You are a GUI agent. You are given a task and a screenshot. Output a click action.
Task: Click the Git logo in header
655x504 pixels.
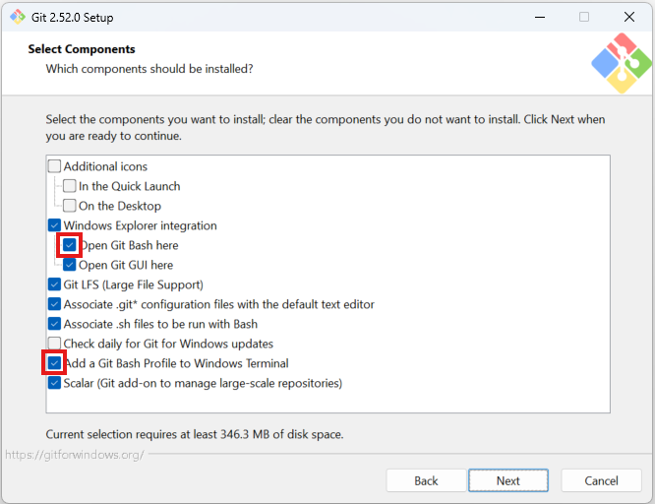[x=621, y=63]
